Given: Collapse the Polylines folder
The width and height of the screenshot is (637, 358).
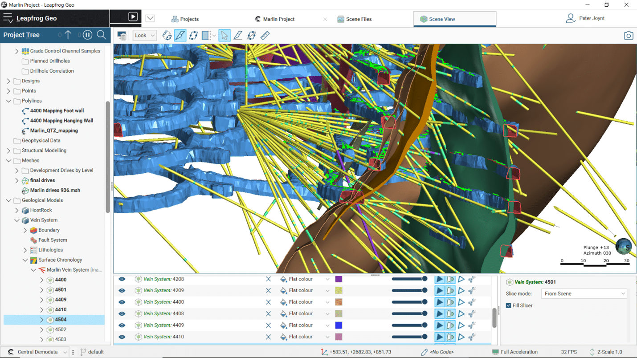Looking at the screenshot, I should 9,101.
